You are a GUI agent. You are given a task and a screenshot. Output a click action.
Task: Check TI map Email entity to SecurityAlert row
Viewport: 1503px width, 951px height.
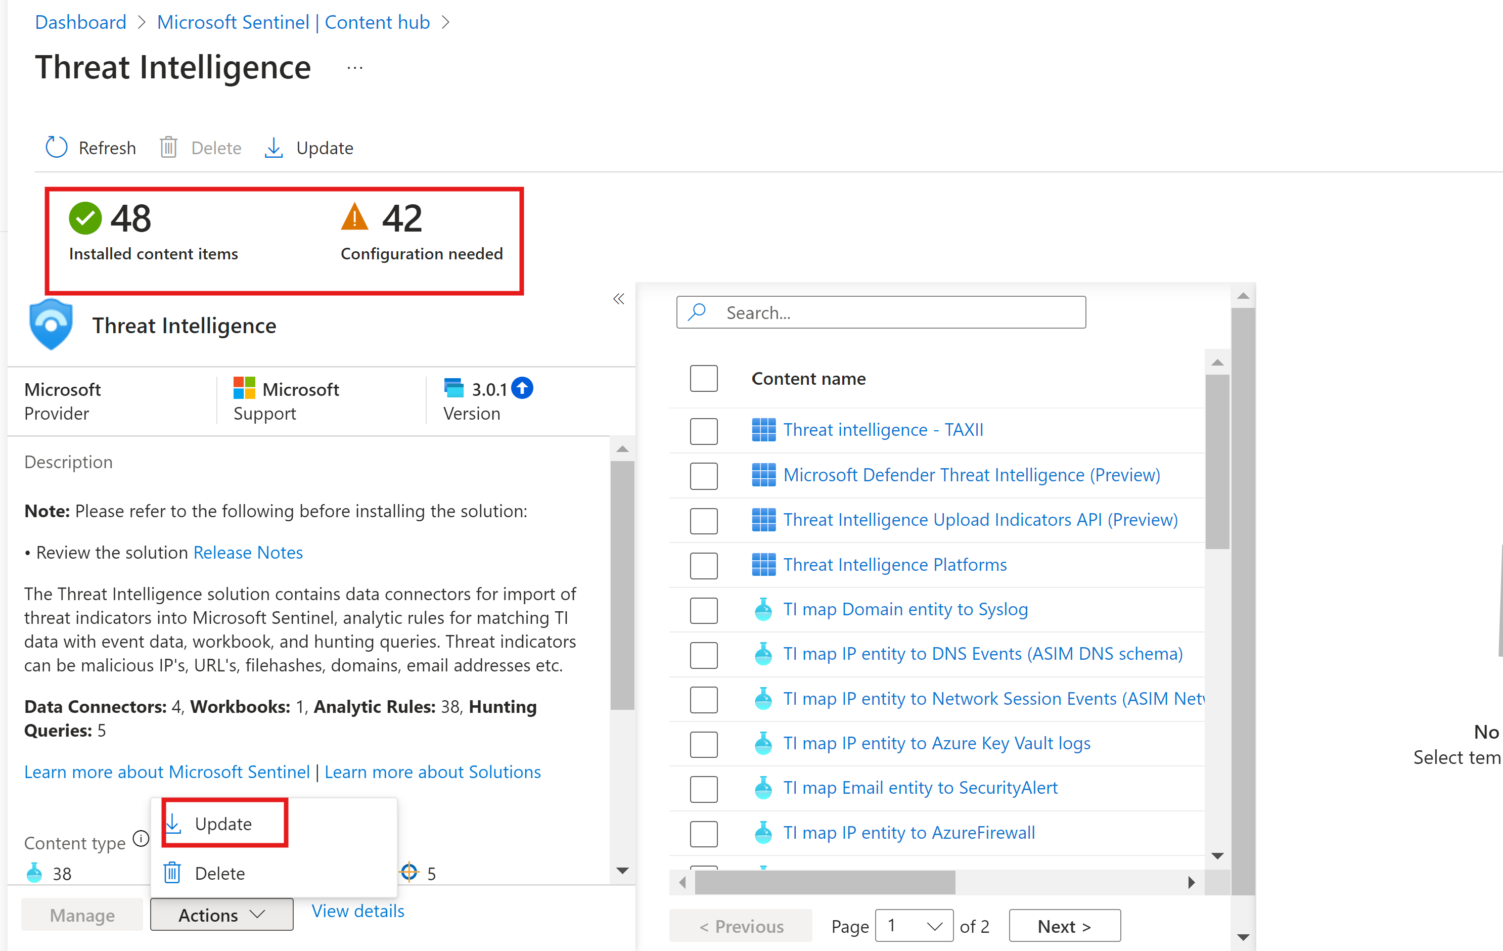(x=703, y=789)
